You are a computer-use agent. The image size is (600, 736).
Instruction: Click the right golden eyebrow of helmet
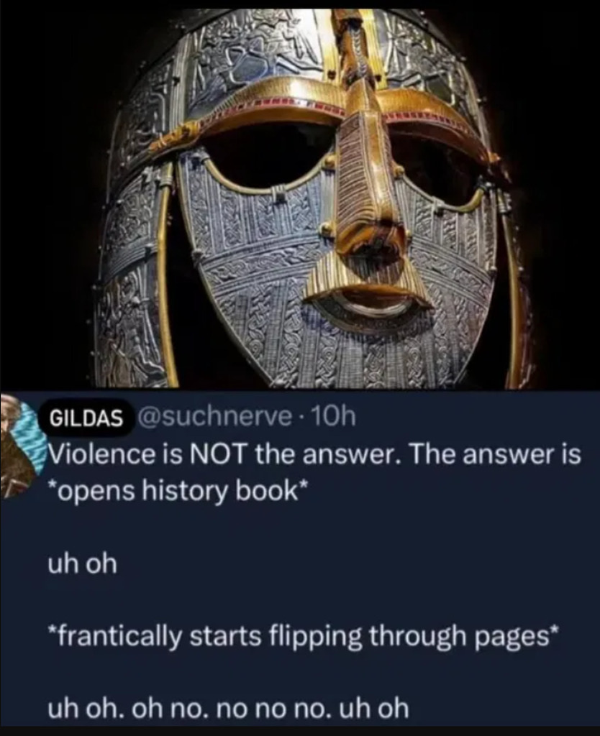(x=437, y=123)
